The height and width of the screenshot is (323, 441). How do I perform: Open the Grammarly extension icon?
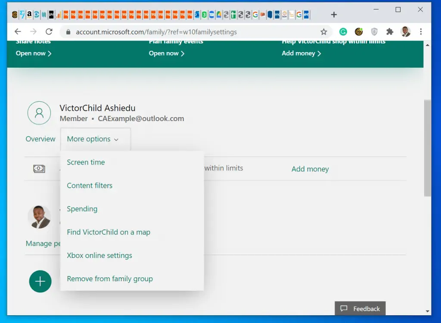343,31
